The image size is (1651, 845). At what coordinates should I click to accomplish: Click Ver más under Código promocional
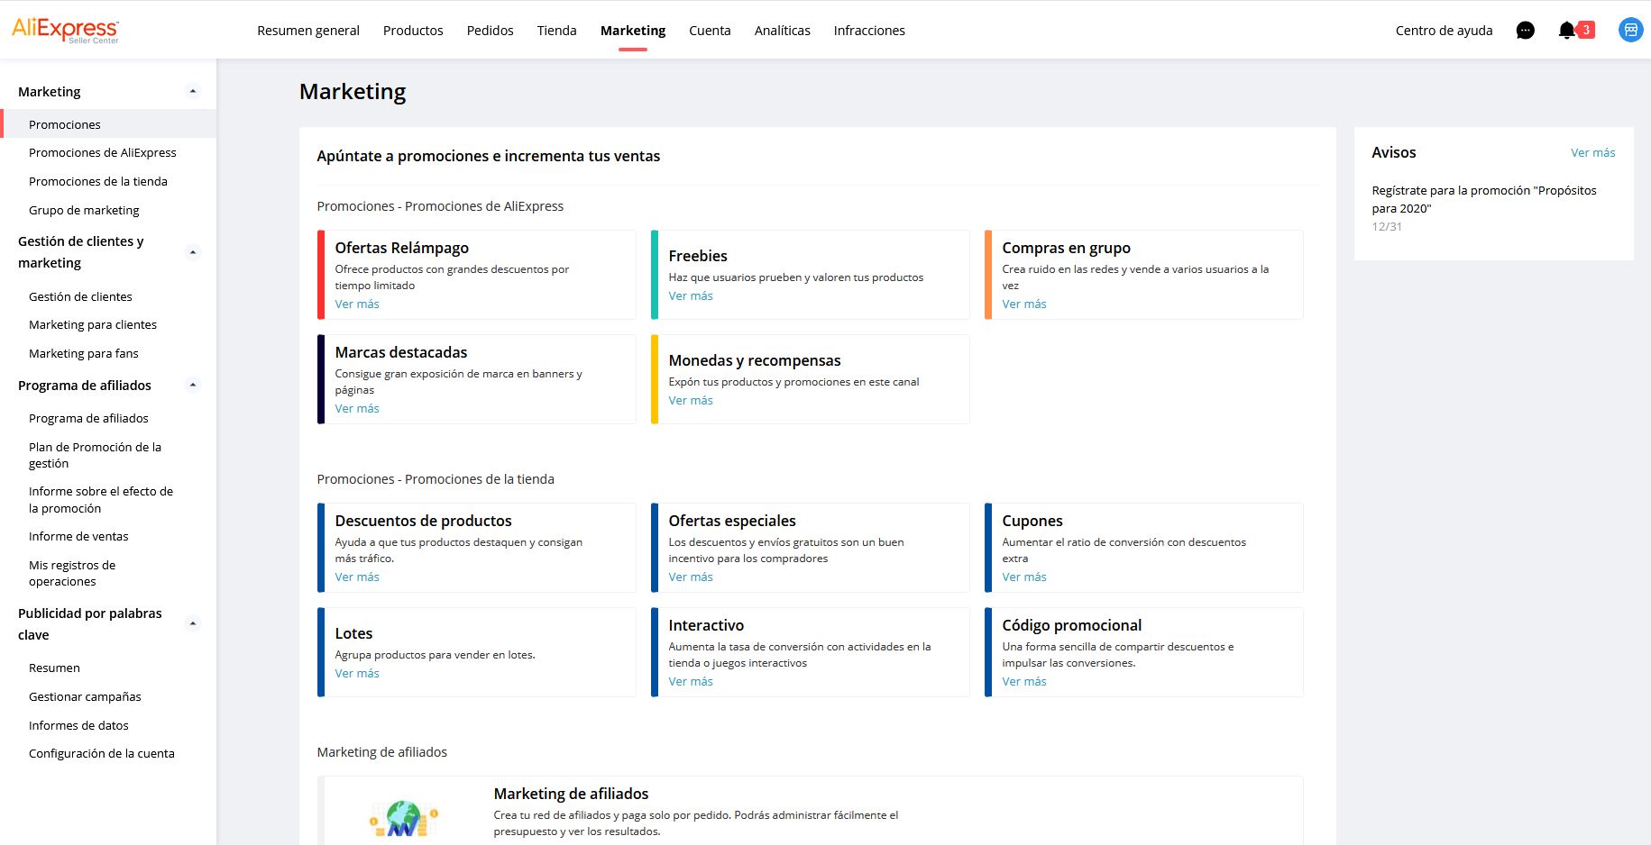[1024, 682]
